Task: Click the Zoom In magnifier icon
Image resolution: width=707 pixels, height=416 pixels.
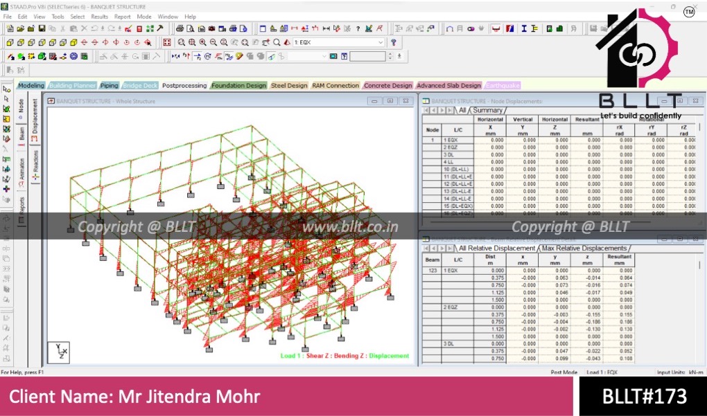Action: pos(202,42)
